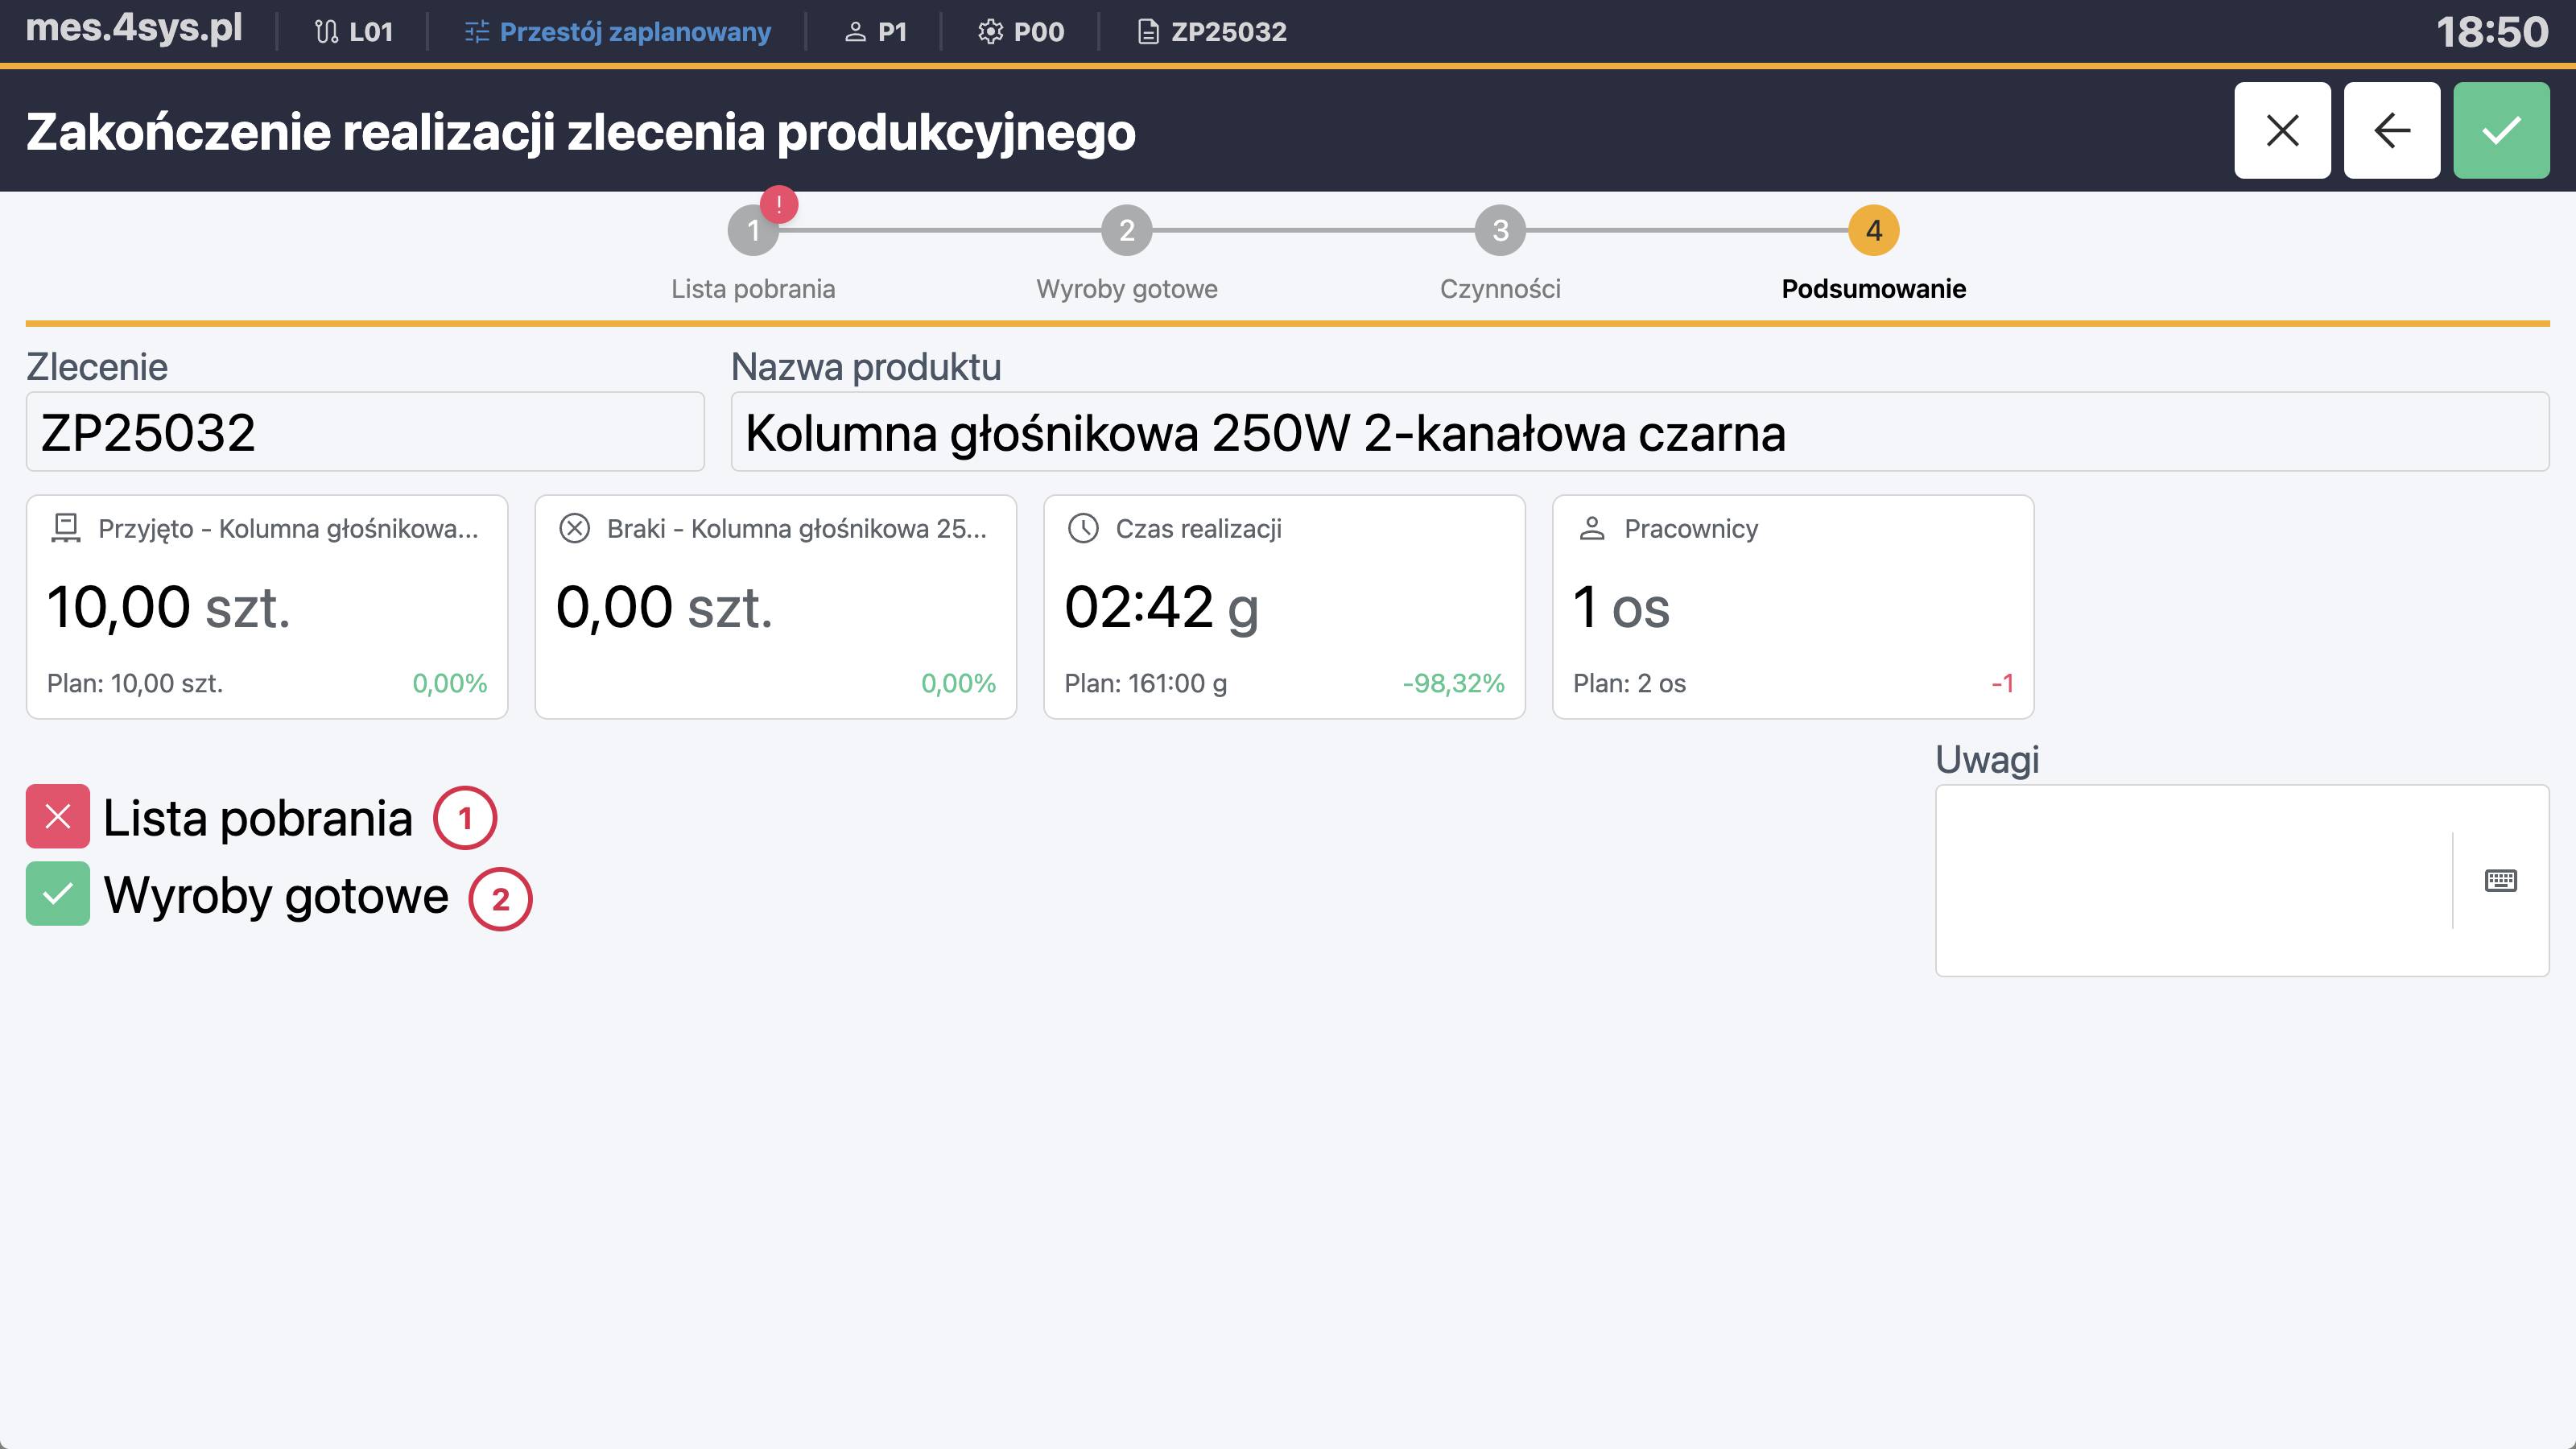The image size is (2576, 1449).
Task: Open the ZP25032 order document icon
Action: pos(1148,31)
